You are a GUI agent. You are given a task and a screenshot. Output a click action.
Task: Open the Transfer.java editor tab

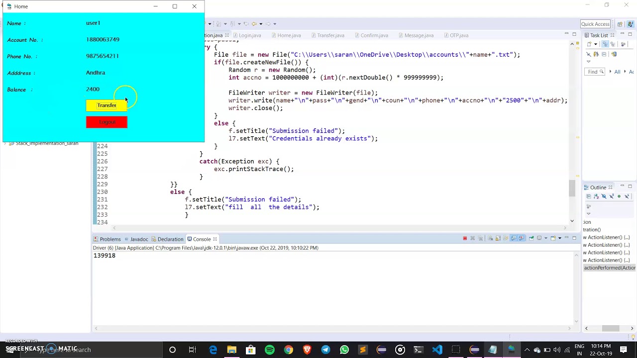click(327, 35)
